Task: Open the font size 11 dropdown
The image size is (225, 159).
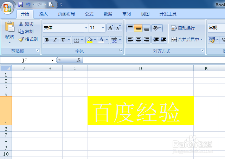Action: tap(103, 28)
